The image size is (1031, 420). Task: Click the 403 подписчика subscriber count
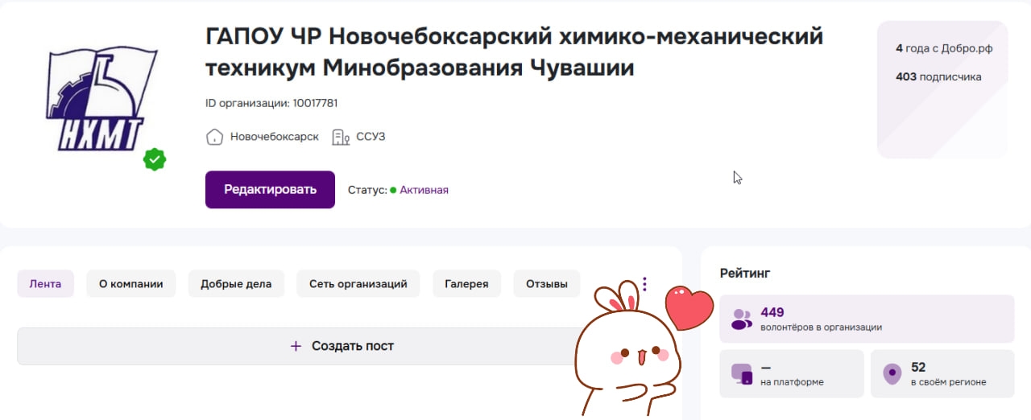938,77
